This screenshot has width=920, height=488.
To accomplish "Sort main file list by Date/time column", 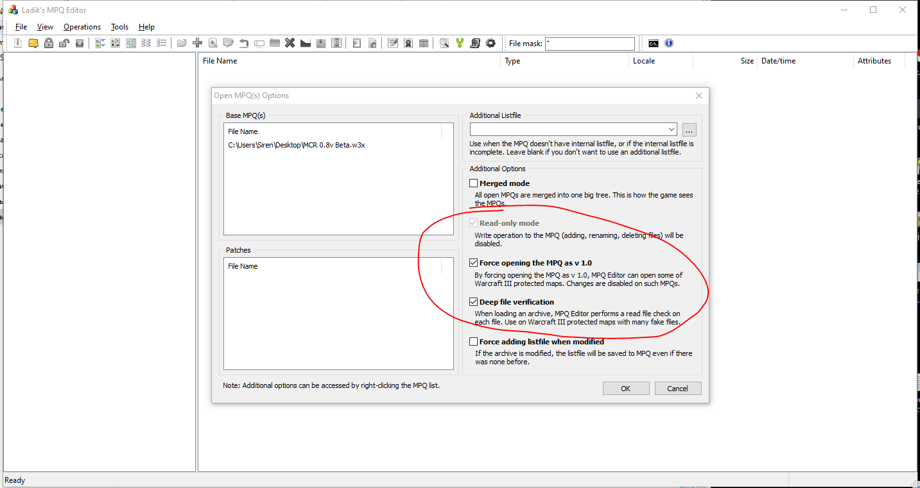I will [806, 61].
